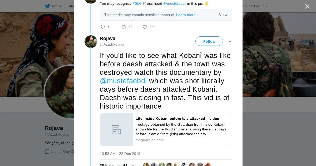Open the Rojava avatar beside the tweet
Image resolution: width=316 pixels, height=166 pixels.
pyautogui.click(x=91, y=42)
